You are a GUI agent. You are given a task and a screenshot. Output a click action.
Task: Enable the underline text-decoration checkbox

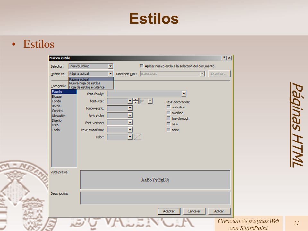tap(168, 107)
